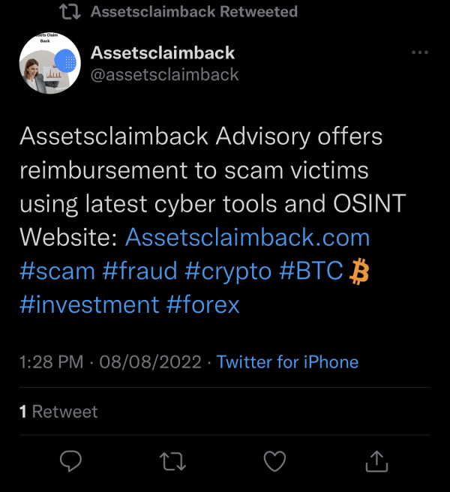Click the Twitter for iPhone source link
450x492 pixels.
(x=287, y=361)
